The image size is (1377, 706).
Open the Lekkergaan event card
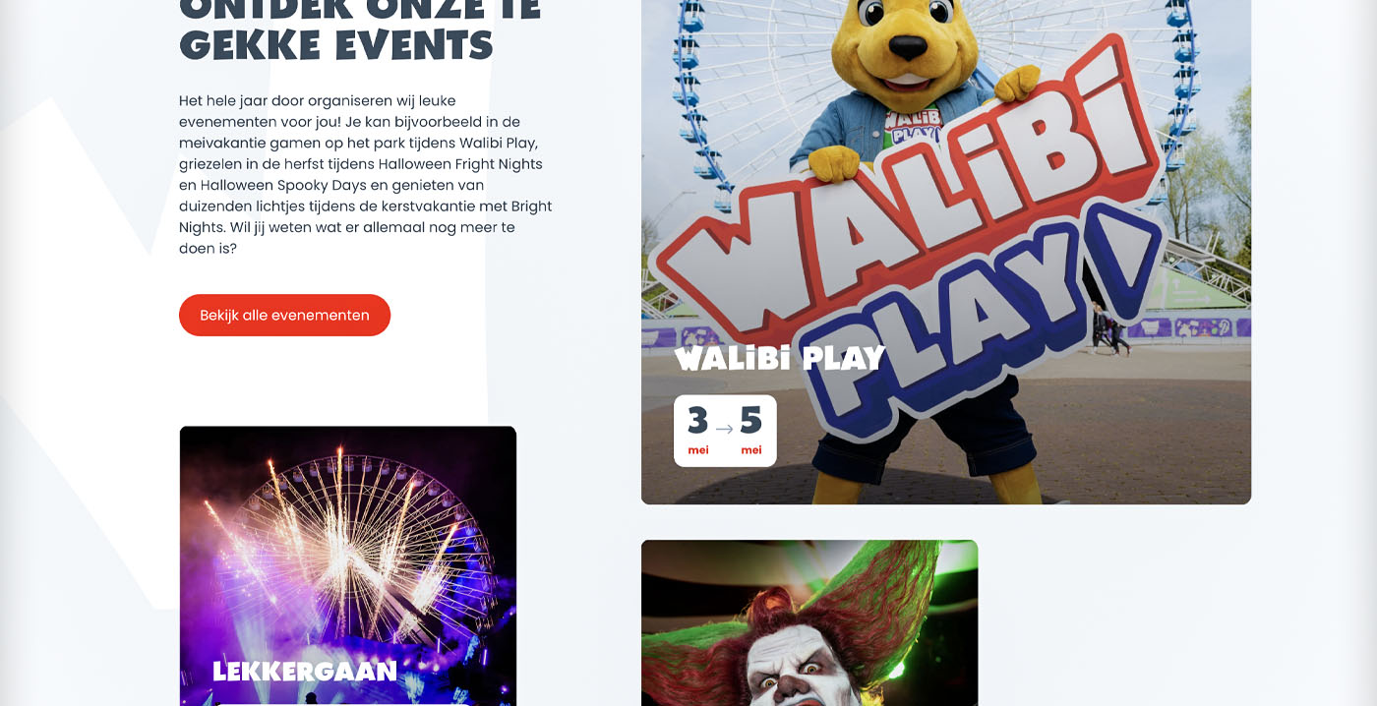(x=348, y=565)
